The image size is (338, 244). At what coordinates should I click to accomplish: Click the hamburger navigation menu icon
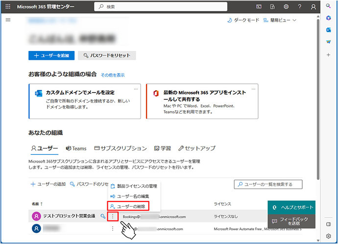coord(8,20)
